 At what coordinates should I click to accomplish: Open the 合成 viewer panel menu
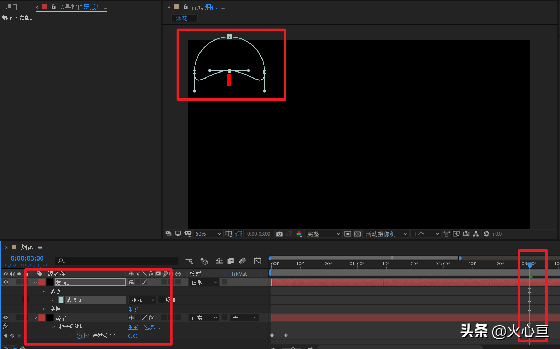pos(223,7)
